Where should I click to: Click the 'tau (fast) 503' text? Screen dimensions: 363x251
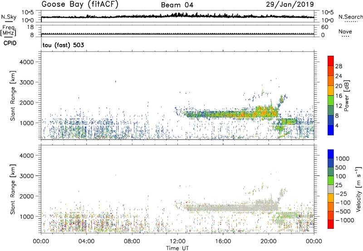point(63,45)
